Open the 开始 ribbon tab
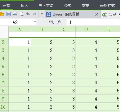121x112 pixels. [7, 5]
